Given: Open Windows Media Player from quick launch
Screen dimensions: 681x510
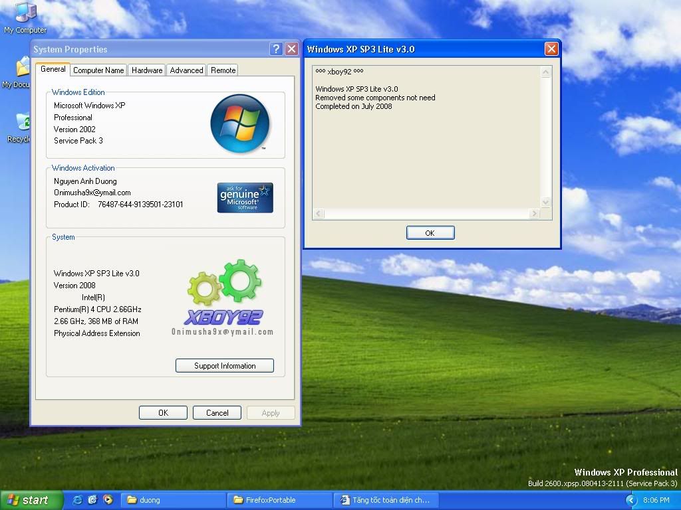Looking at the screenshot, I should (x=108, y=500).
